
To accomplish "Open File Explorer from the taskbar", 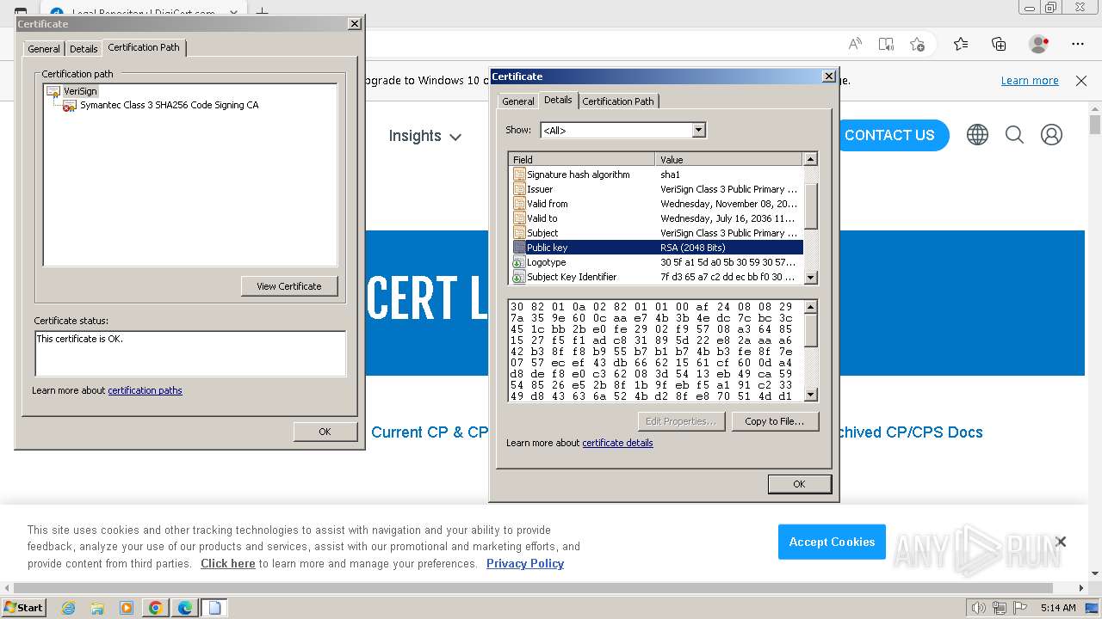I will click(x=97, y=608).
